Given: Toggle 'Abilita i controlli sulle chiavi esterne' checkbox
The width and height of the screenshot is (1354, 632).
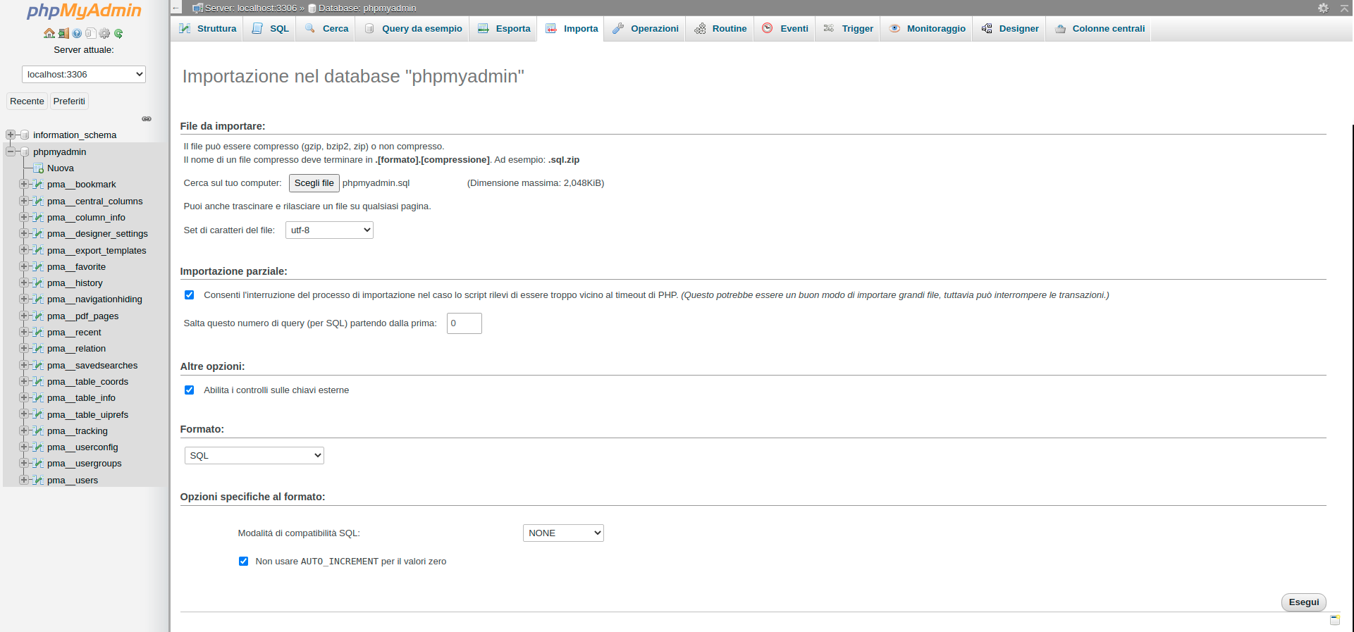Looking at the screenshot, I should pyautogui.click(x=189, y=390).
